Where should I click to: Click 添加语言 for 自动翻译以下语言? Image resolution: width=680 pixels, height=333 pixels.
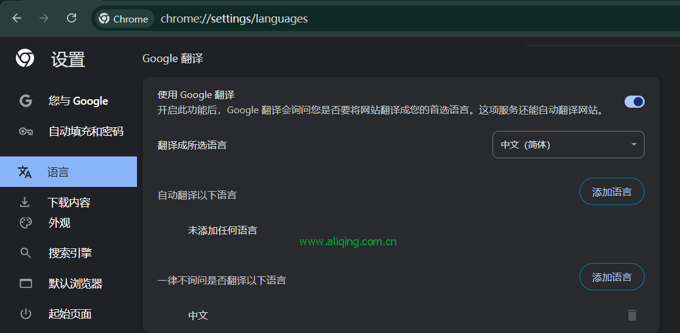612,191
